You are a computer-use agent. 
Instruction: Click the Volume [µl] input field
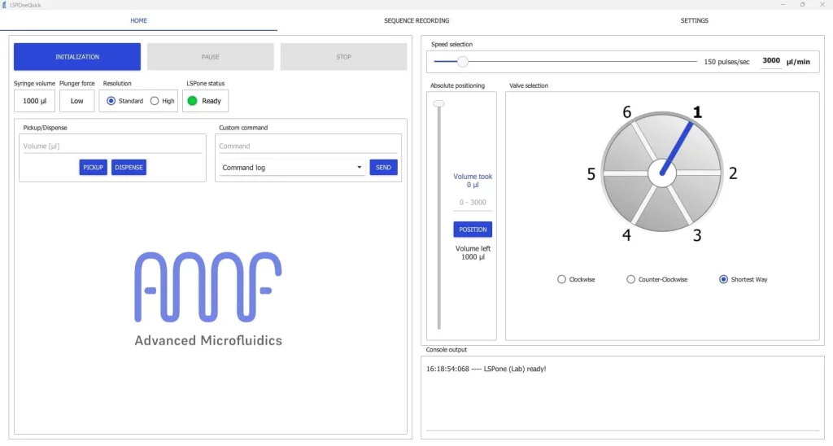111,146
